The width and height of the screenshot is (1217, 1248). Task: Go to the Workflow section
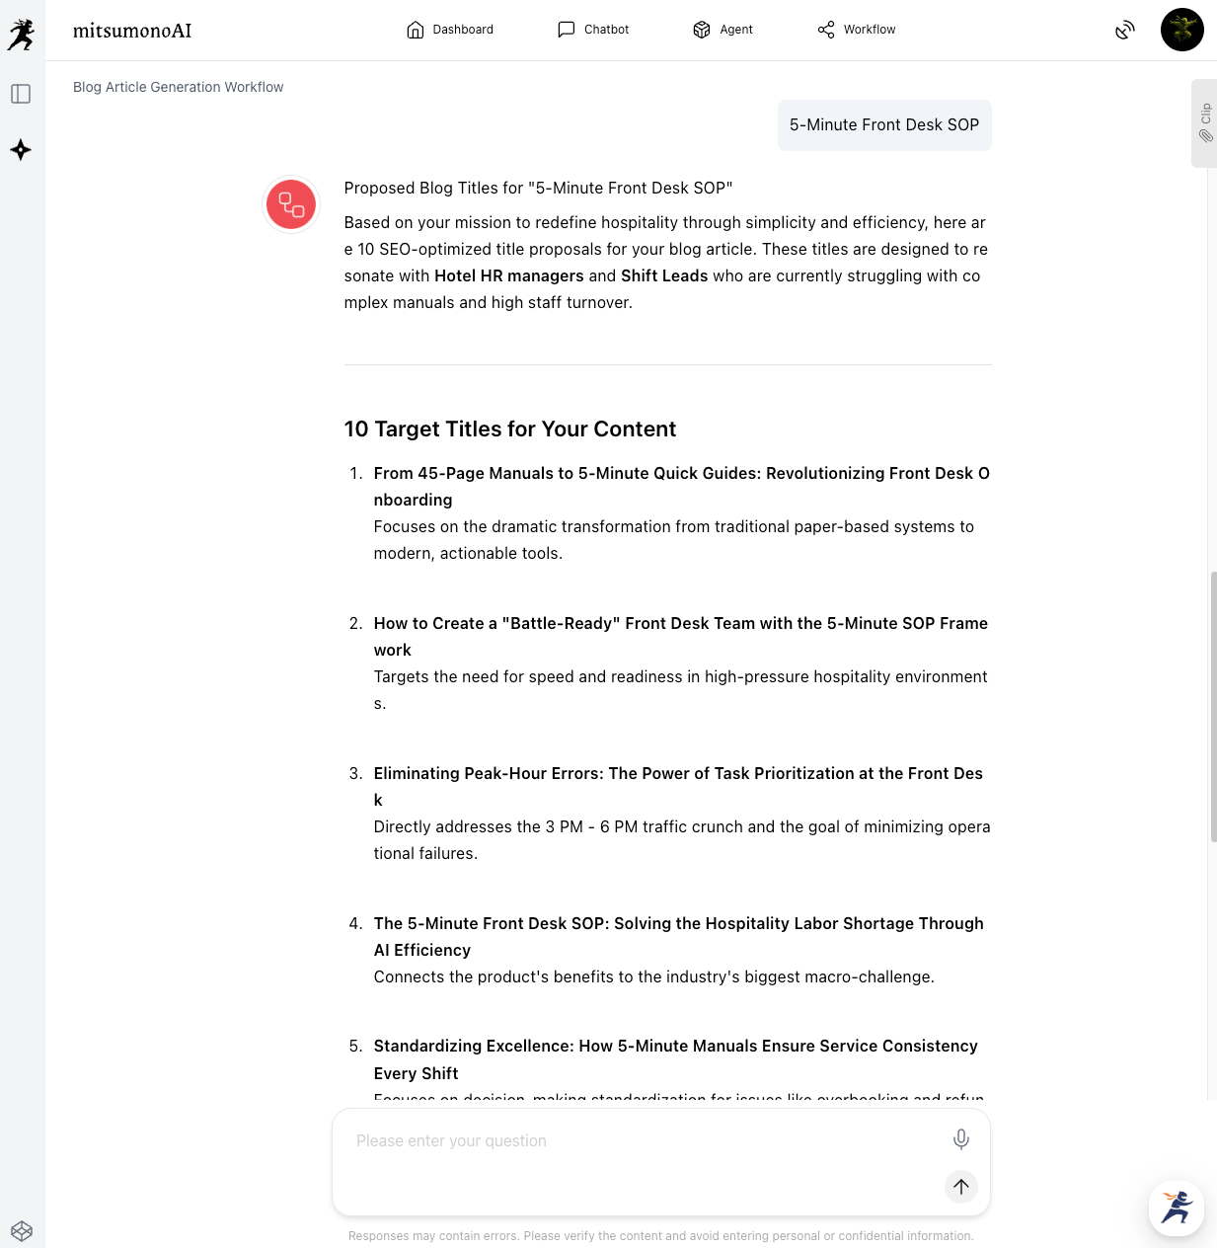pyautogui.click(x=857, y=30)
